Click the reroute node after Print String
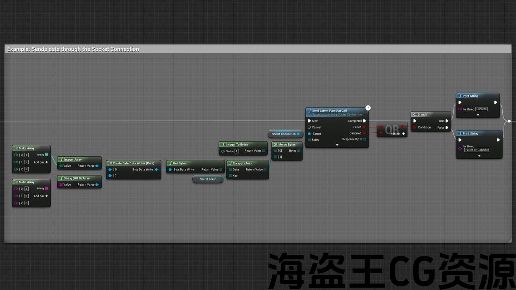This screenshot has width=516, height=290. pos(509,121)
